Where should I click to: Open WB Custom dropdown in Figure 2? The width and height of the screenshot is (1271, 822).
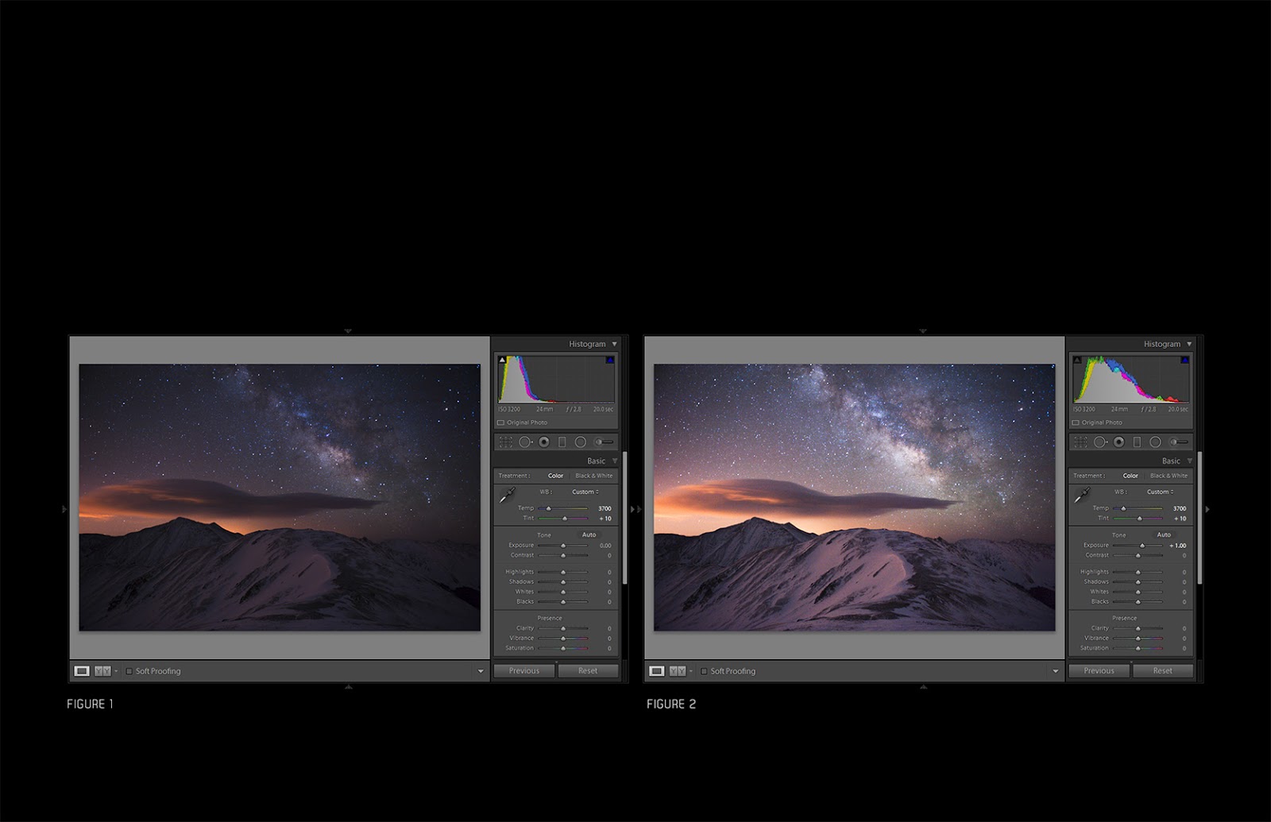pos(1161,492)
